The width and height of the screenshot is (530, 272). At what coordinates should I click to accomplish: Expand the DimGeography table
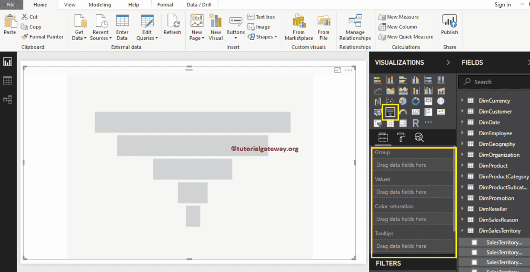pos(462,144)
